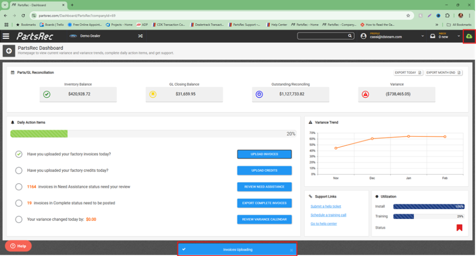Click the Chrome profile avatar
This screenshot has width=476, height=256.
(x=461, y=15)
